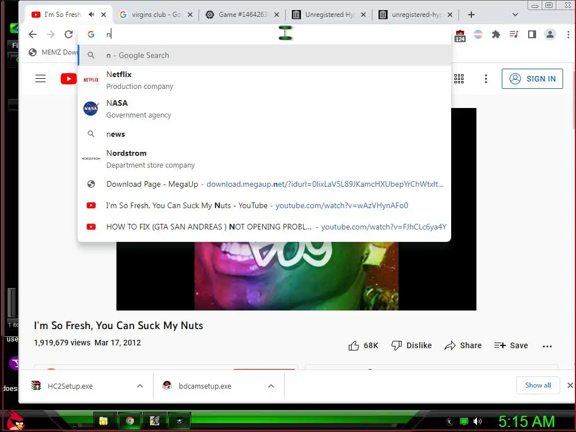
Task: Click the 5:15 AM taskbar clock
Action: tap(526, 422)
